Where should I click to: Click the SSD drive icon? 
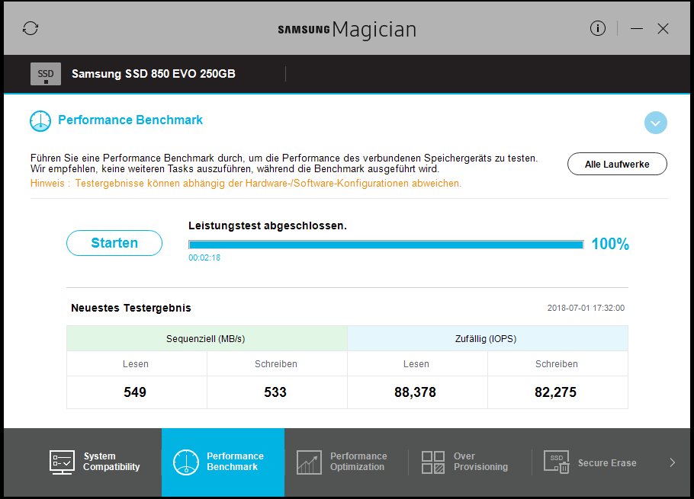(x=46, y=74)
